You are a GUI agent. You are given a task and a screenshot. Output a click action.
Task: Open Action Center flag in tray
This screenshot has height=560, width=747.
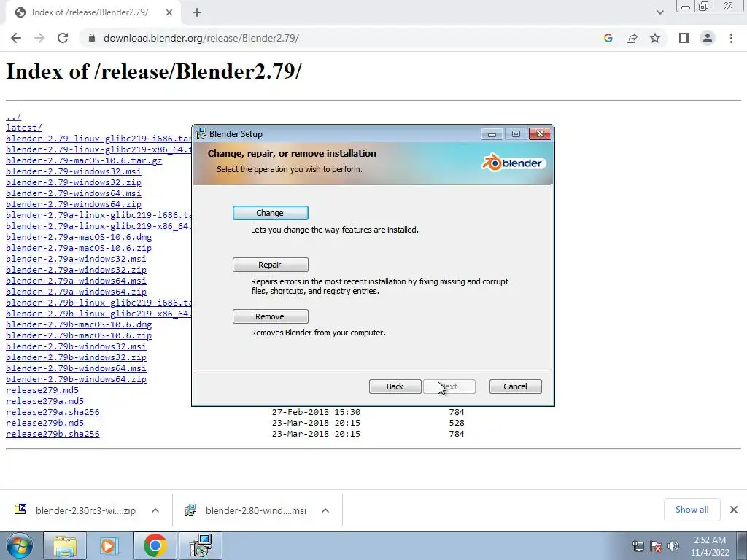656,546
